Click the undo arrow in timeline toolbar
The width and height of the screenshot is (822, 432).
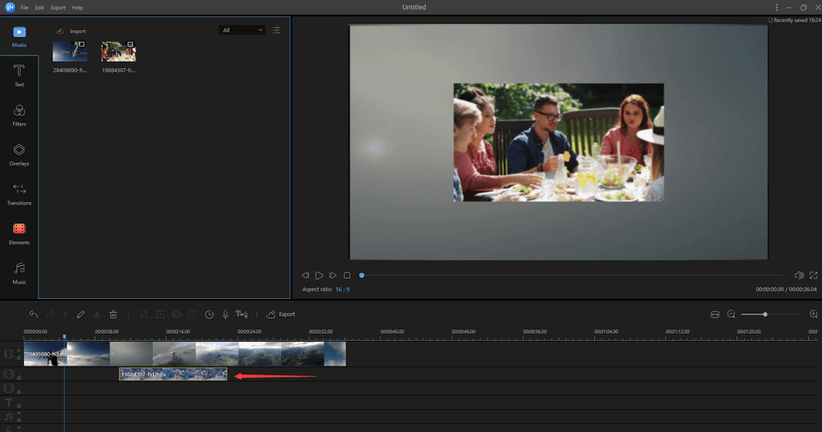(33, 315)
